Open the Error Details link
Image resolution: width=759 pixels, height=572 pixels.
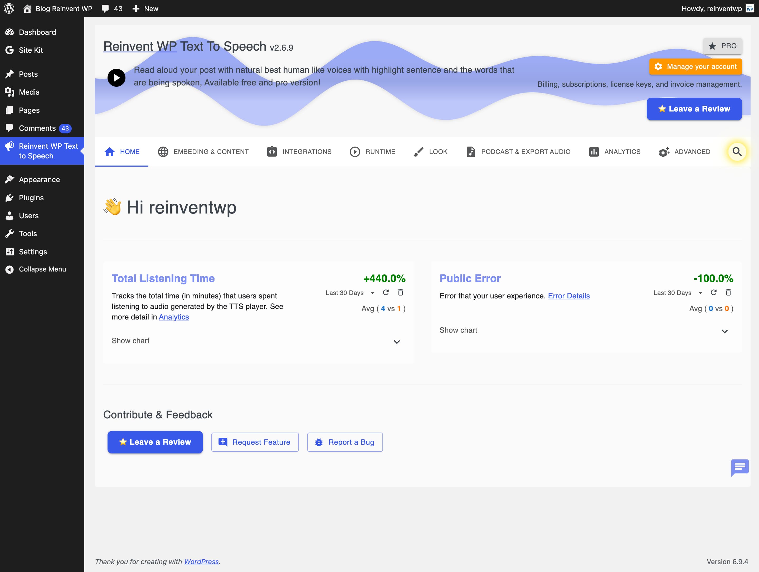[568, 296]
